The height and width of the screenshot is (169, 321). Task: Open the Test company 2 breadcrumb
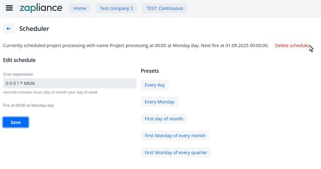tap(116, 8)
